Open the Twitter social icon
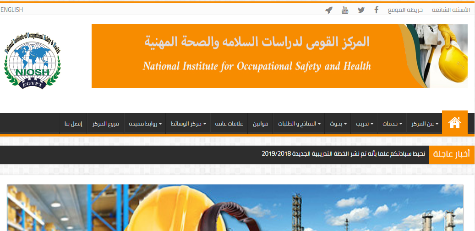The width and height of the screenshot is (475, 231). coord(361,10)
